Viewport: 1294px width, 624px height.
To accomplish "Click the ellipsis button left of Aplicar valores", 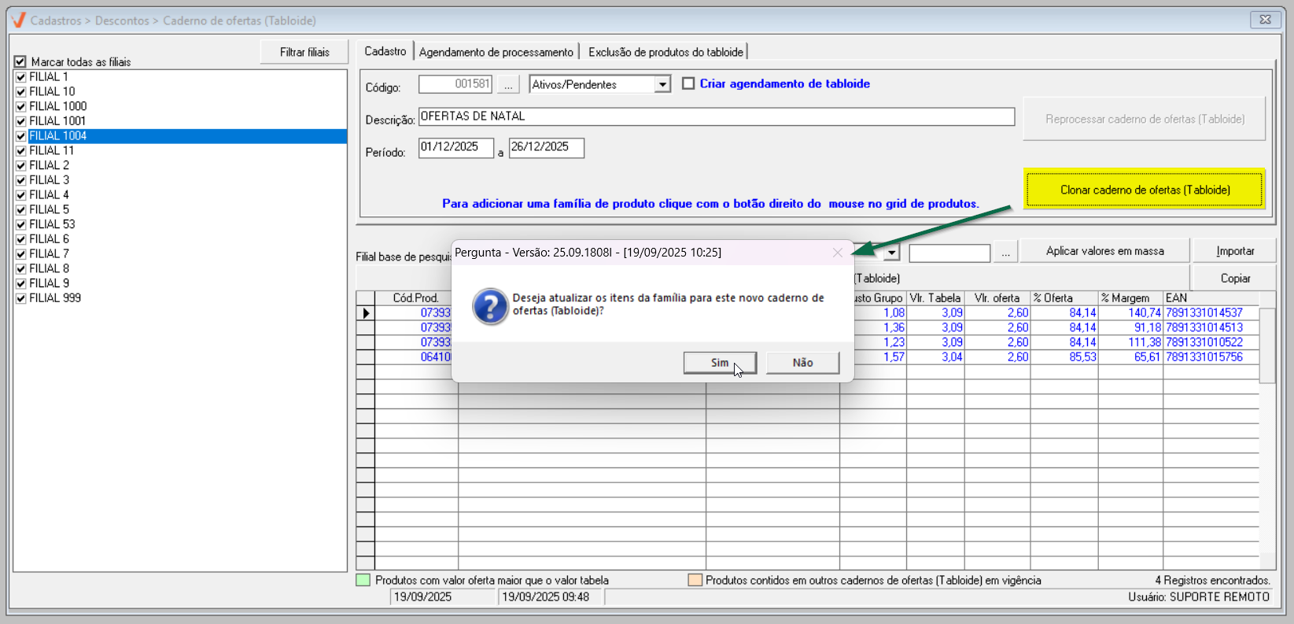I will (x=1005, y=253).
